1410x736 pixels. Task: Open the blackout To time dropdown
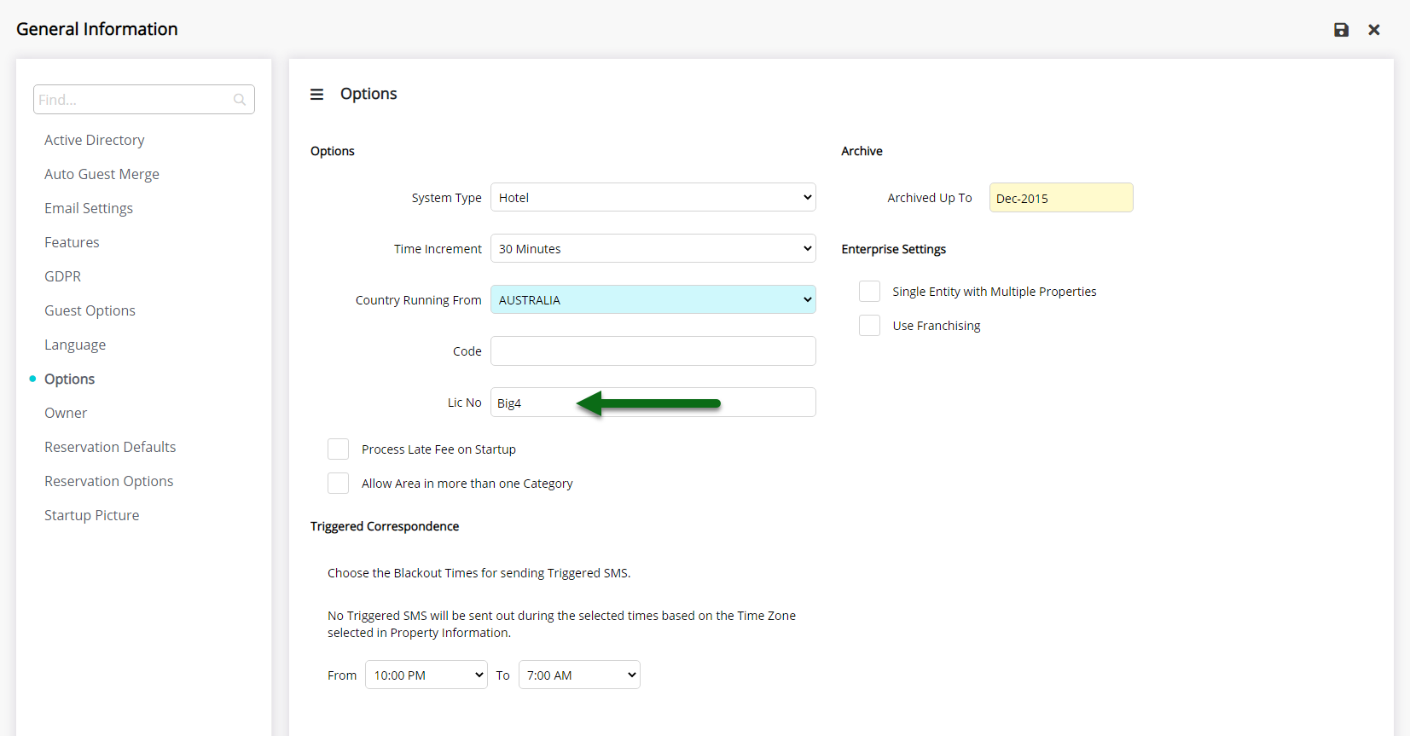click(579, 675)
